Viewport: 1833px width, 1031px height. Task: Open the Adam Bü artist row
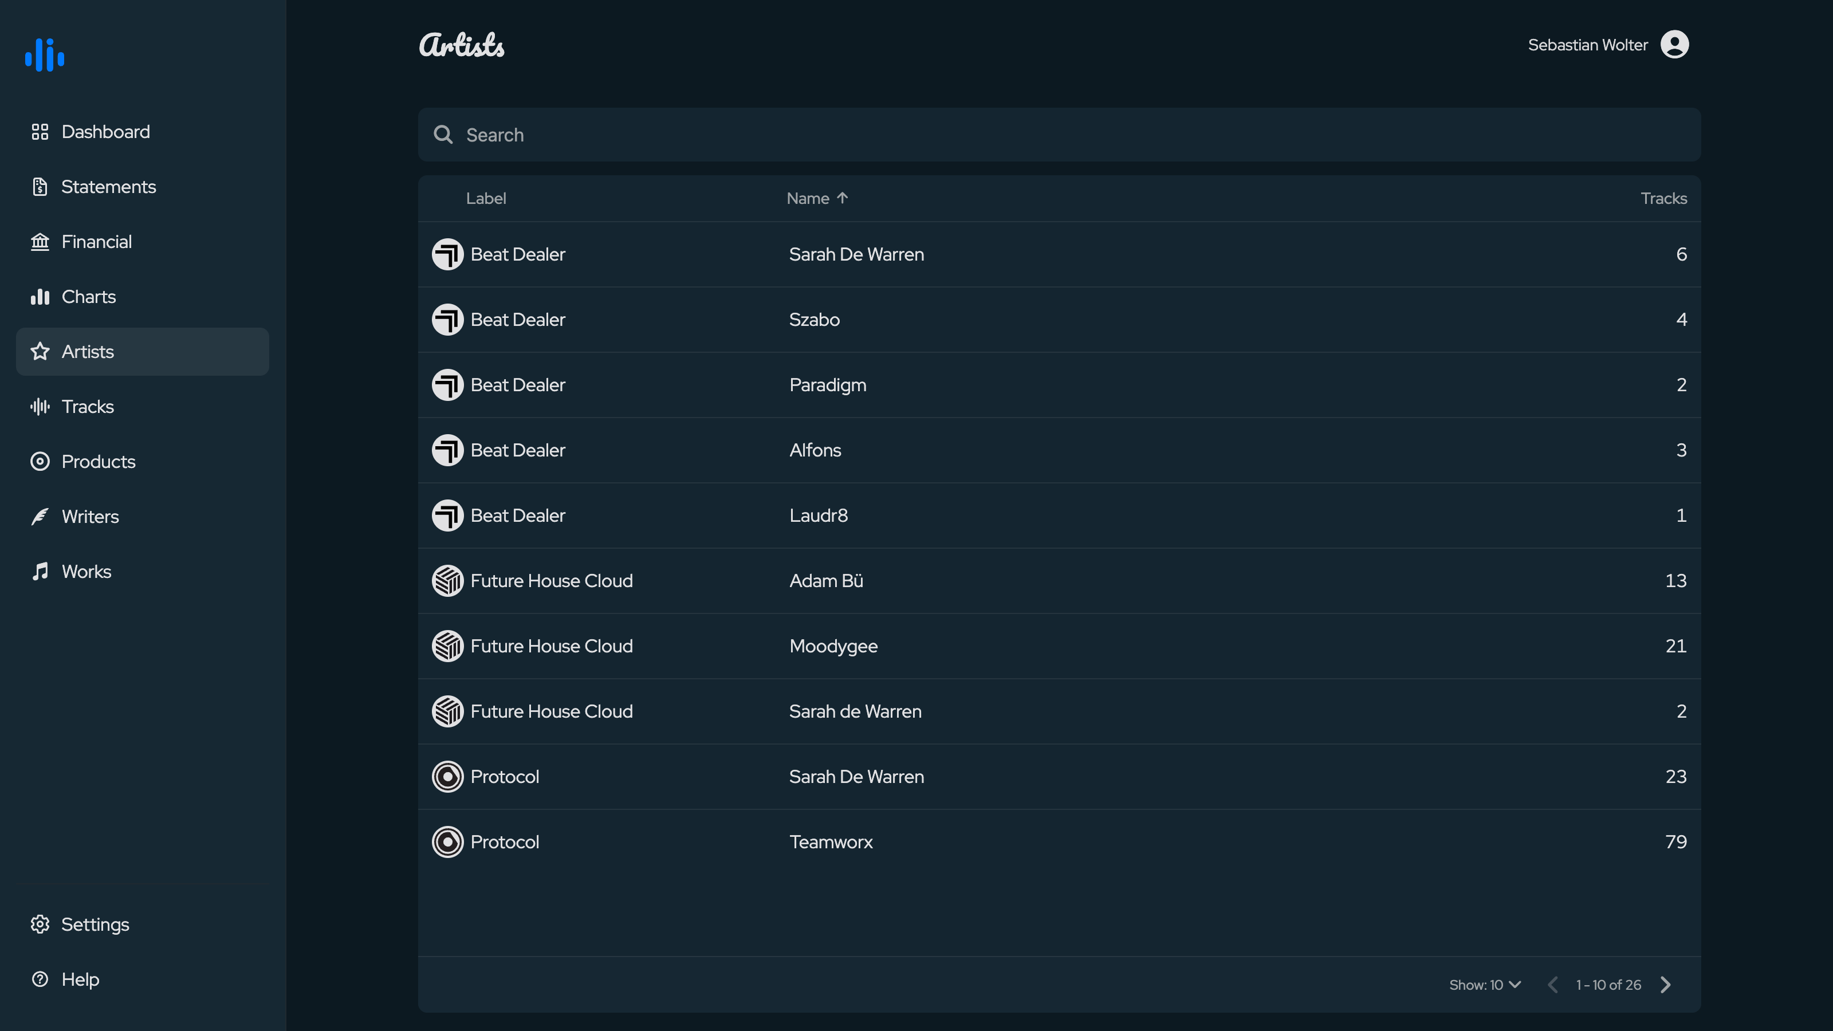pos(1059,581)
